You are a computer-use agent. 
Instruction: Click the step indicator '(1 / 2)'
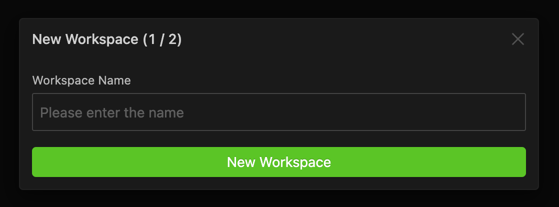(162, 39)
